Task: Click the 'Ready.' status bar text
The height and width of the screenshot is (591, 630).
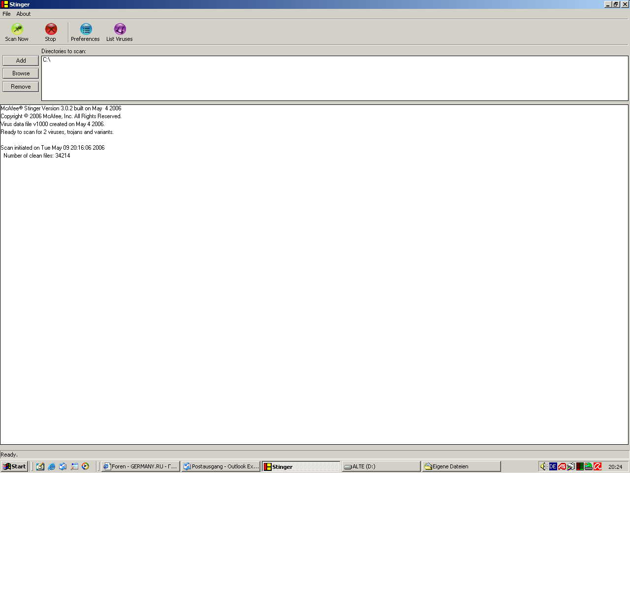Action: click(x=9, y=455)
